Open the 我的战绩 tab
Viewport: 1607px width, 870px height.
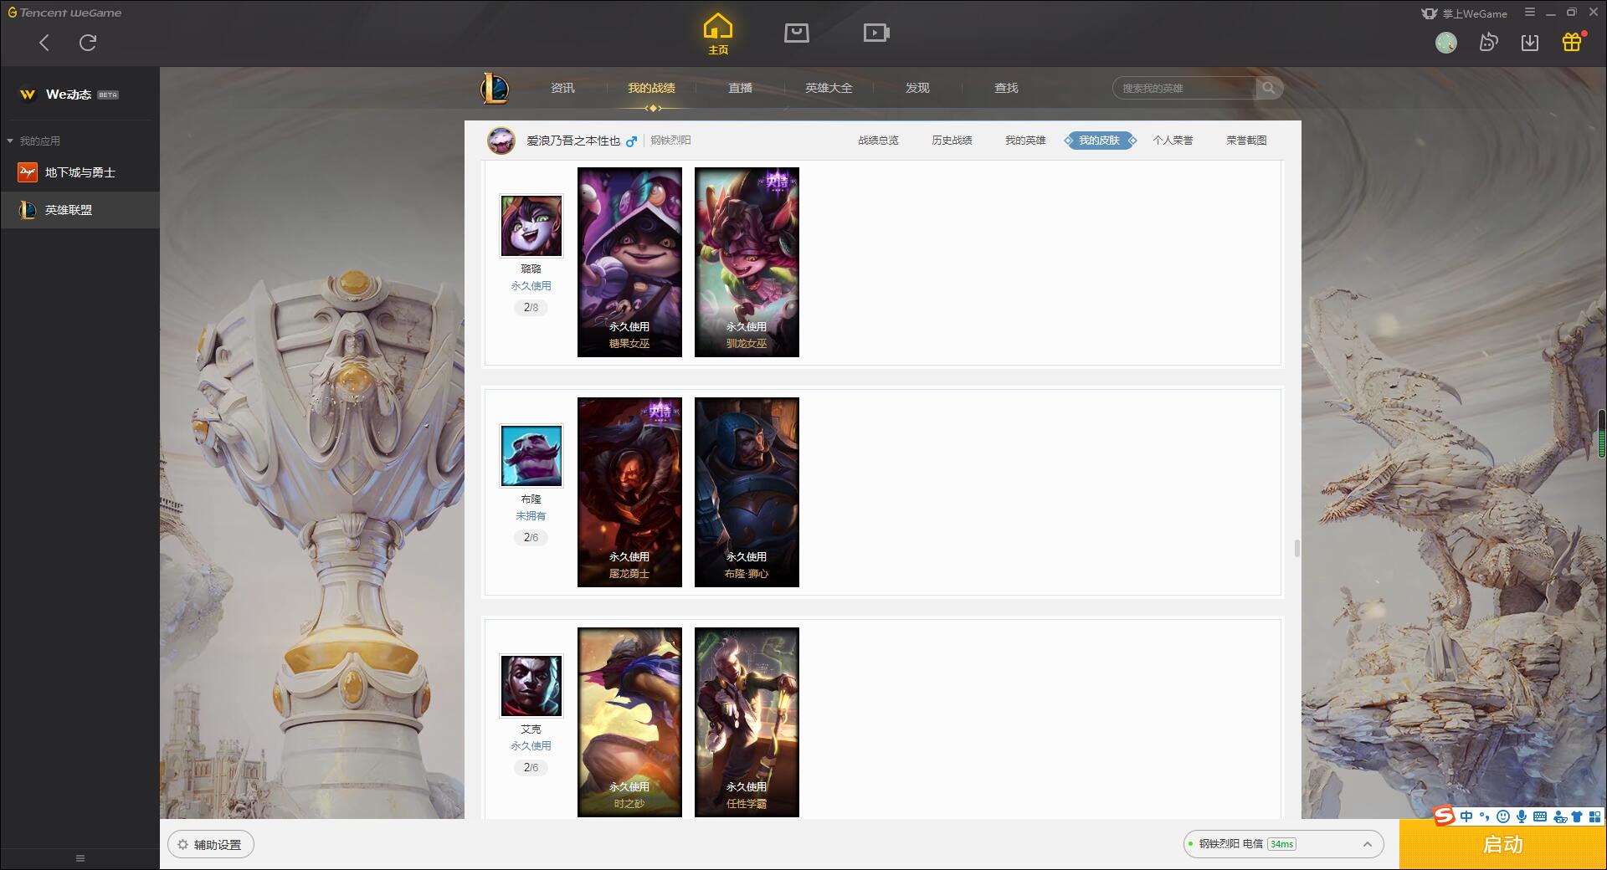click(x=651, y=88)
